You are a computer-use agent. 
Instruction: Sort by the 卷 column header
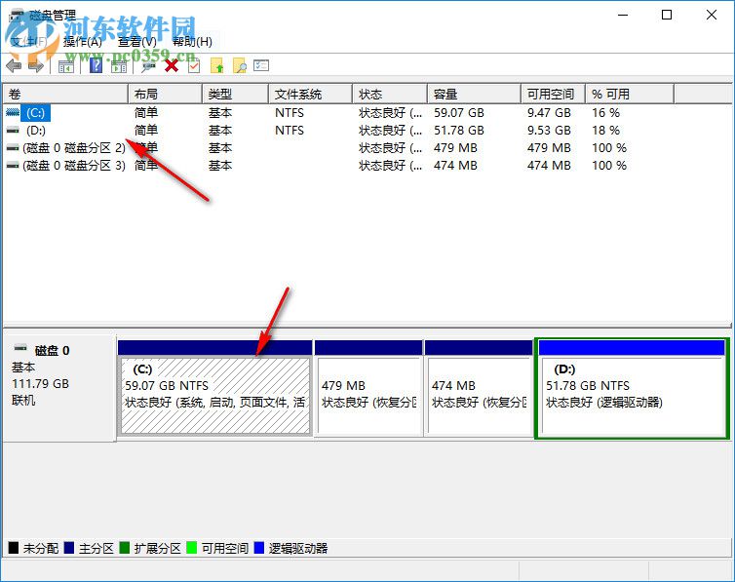[x=65, y=95]
